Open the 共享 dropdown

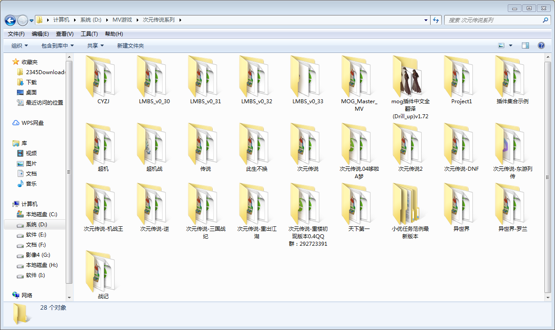coord(95,45)
